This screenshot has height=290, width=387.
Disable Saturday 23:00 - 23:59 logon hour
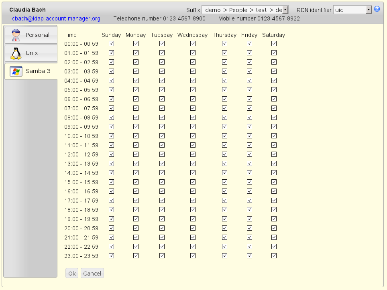click(x=274, y=256)
